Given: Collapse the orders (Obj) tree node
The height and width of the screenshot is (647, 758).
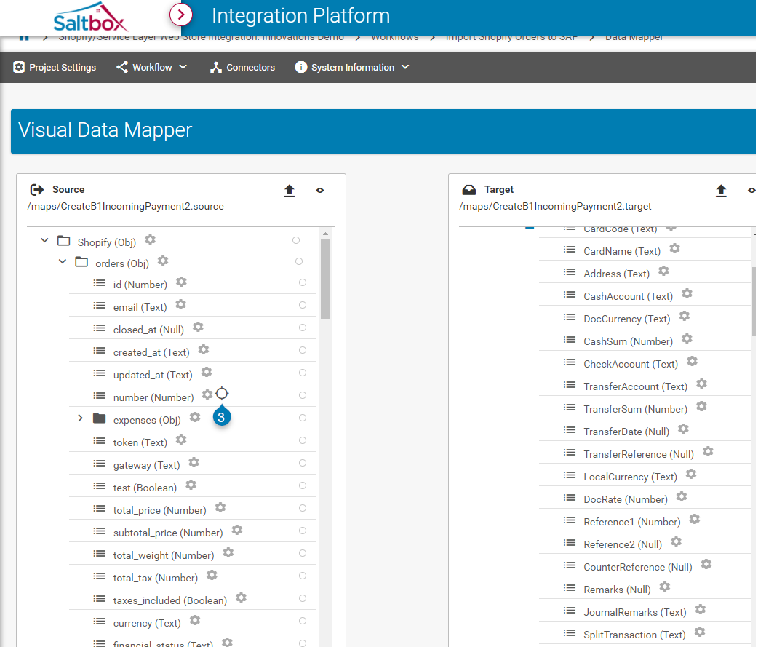Looking at the screenshot, I should 63,261.
